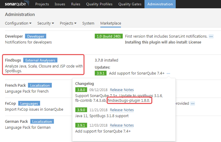Open the Marketplace tab
This screenshot has height=142, width=221.
point(110,23)
